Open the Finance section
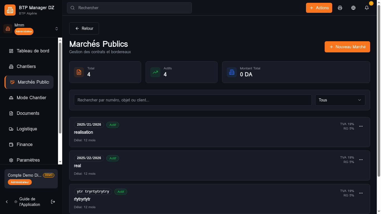 pyautogui.click(x=24, y=144)
